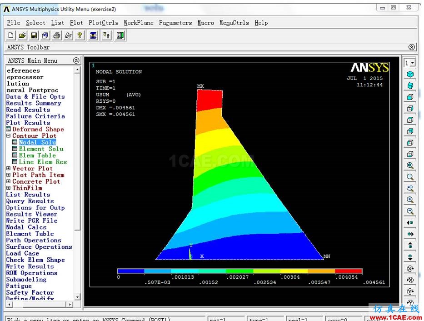Screen dimensions: 424x321
Task: Select Line Elem Res item
Action: tap(43, 162)
